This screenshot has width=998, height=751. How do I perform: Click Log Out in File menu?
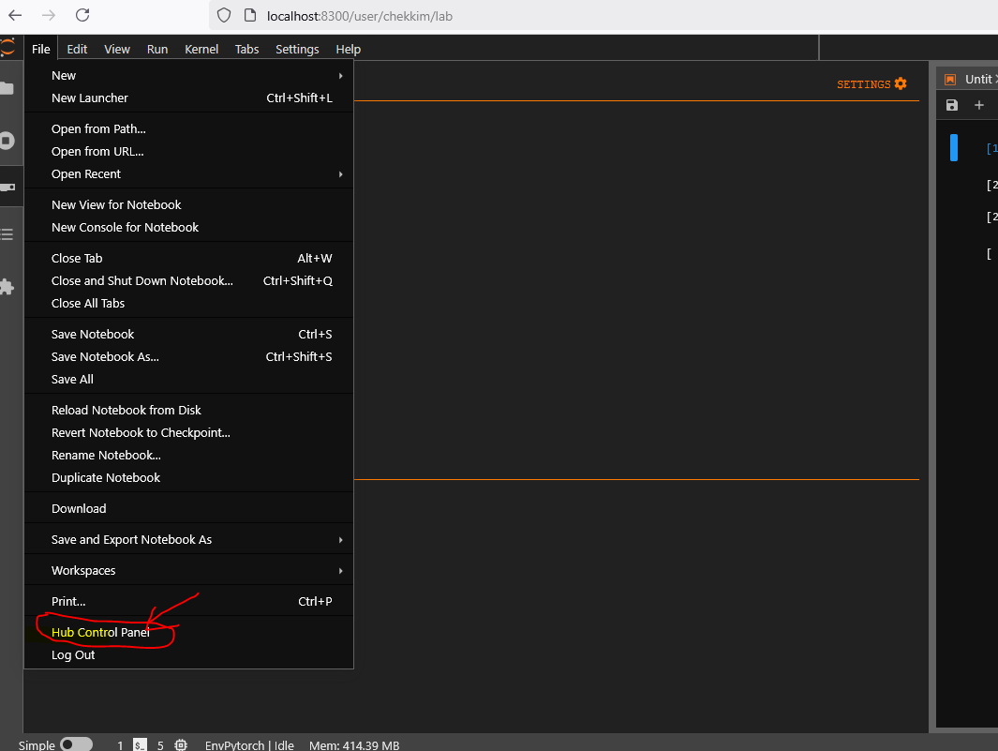click(73, 654)
